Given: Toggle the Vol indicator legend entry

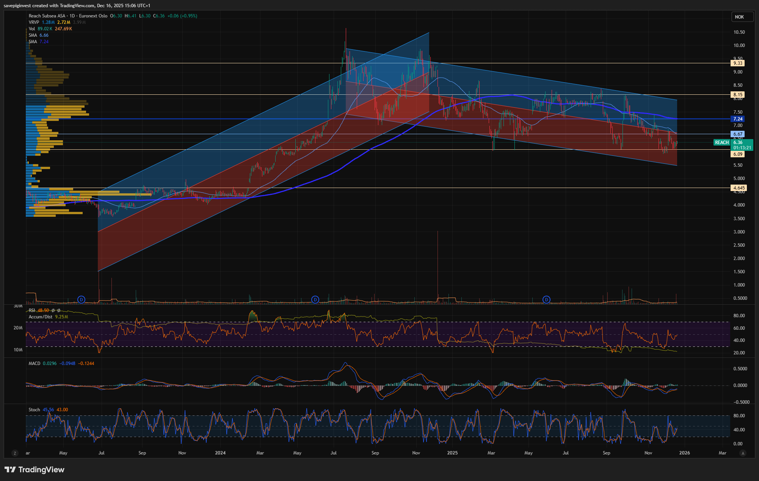Looking at the screenshot, I should pos(32,29).
